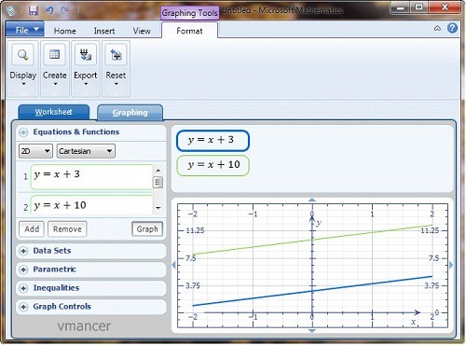Screen dimensions: 466x345
Task: Open the quick access toolbar customize arrow
Action: point(78,10)
